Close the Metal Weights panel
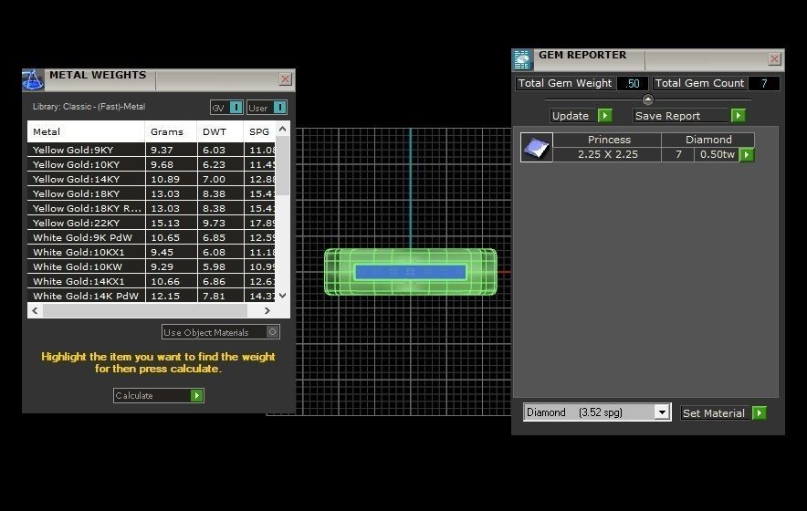The image size is (807, 511). tap(285, 78)
